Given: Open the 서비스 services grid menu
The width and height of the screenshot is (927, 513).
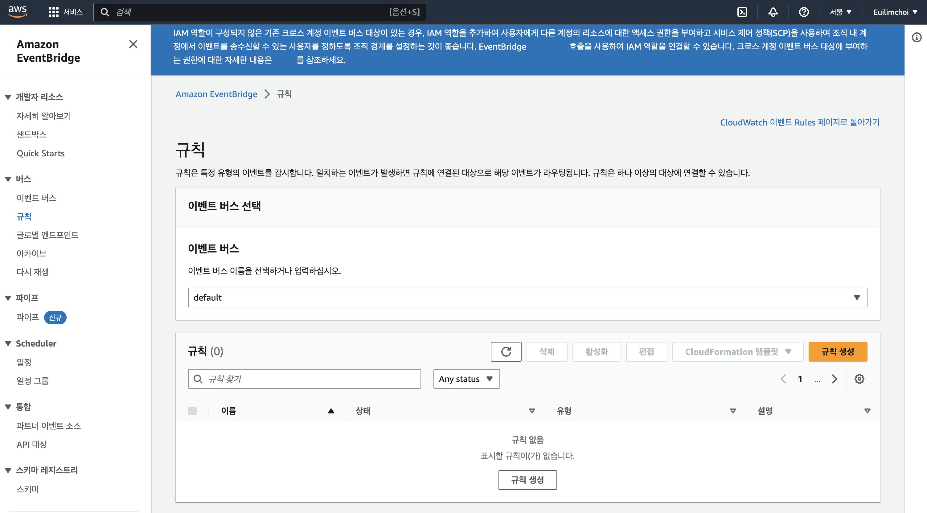Looking at the screenshot, I should (x=65, y=12).
